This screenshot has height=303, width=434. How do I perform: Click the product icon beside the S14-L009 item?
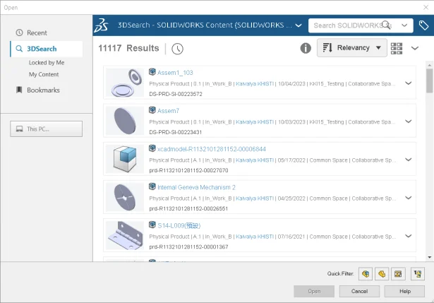(x=152, y=225)
